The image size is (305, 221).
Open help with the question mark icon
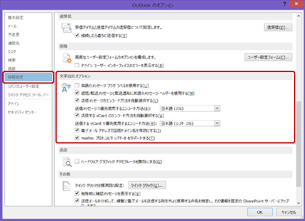coord(285,4)
